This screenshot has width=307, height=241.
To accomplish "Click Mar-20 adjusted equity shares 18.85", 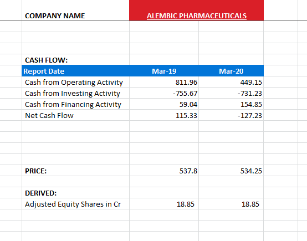I will point(231,204).
